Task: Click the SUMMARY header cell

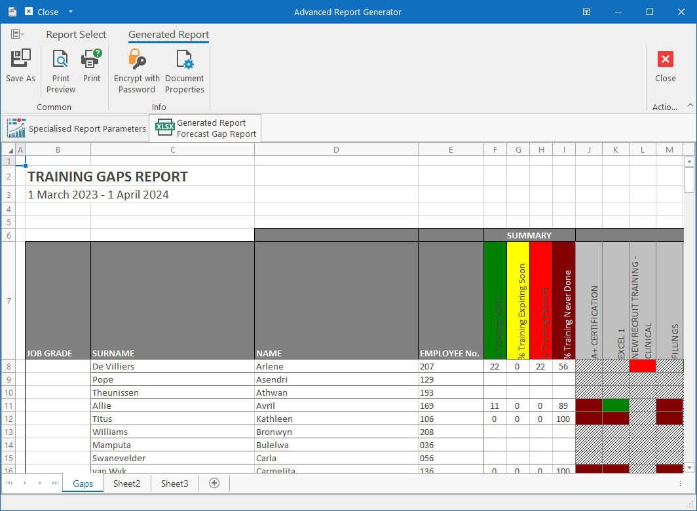Action: 529,235
